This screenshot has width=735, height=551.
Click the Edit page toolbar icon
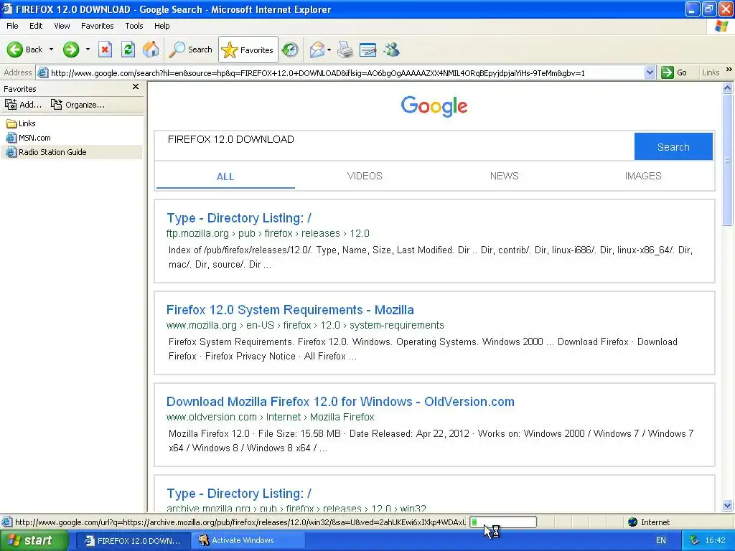368,50
